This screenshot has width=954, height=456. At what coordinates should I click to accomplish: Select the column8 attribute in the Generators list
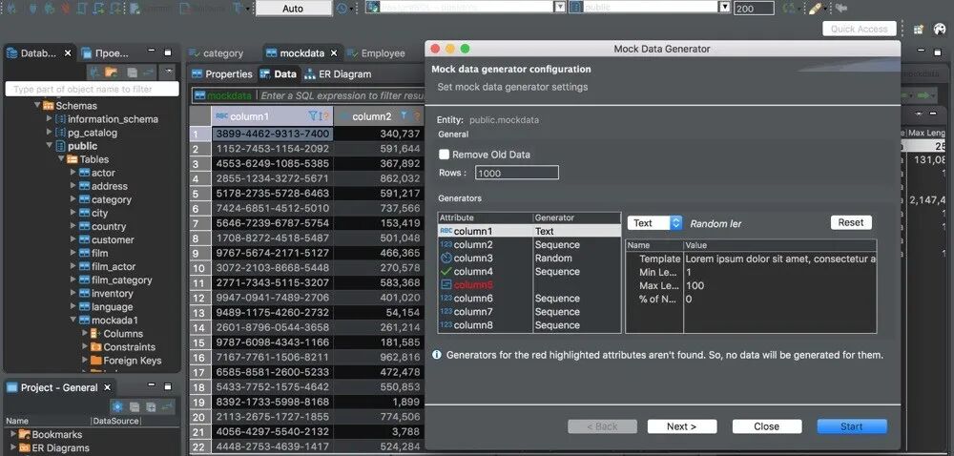[529, 324]
